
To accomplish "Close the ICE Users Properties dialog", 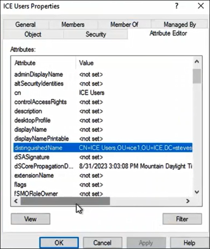I will [201, 6].
